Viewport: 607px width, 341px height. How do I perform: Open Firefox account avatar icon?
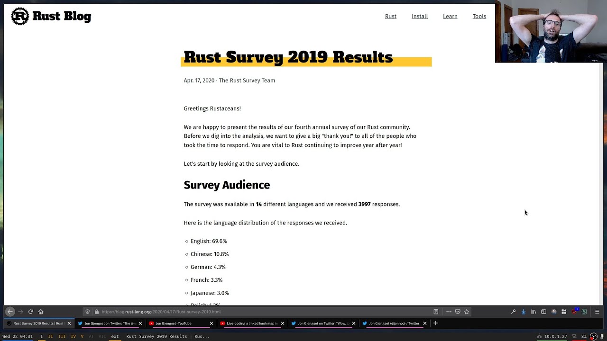(554, 312)
